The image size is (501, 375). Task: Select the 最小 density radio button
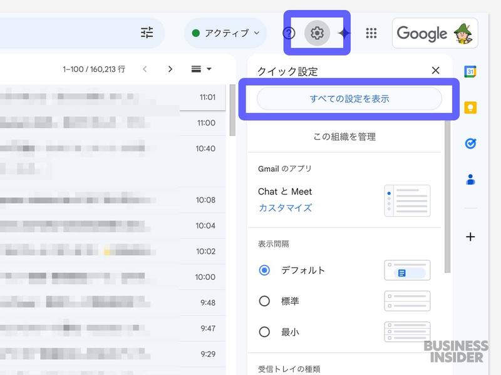(x=264, y=332)
